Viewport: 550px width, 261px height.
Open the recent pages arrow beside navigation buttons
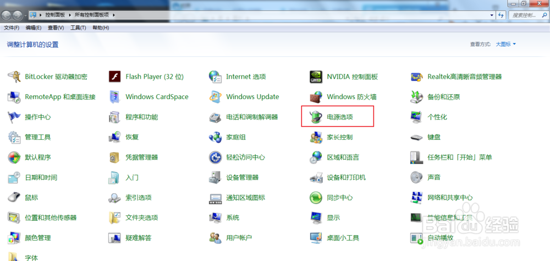pos(25,15)
